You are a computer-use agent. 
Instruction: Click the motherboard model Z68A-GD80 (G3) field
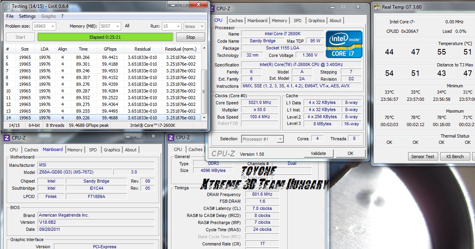click(75, 172)
